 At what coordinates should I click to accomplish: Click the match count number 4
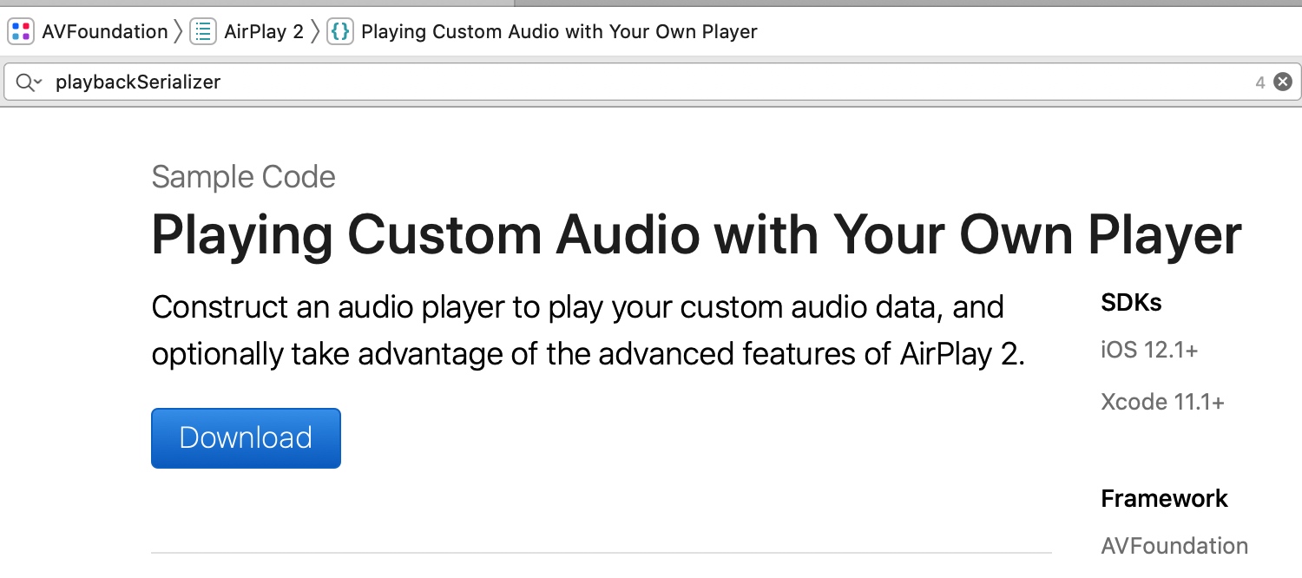click(1259, 83)
